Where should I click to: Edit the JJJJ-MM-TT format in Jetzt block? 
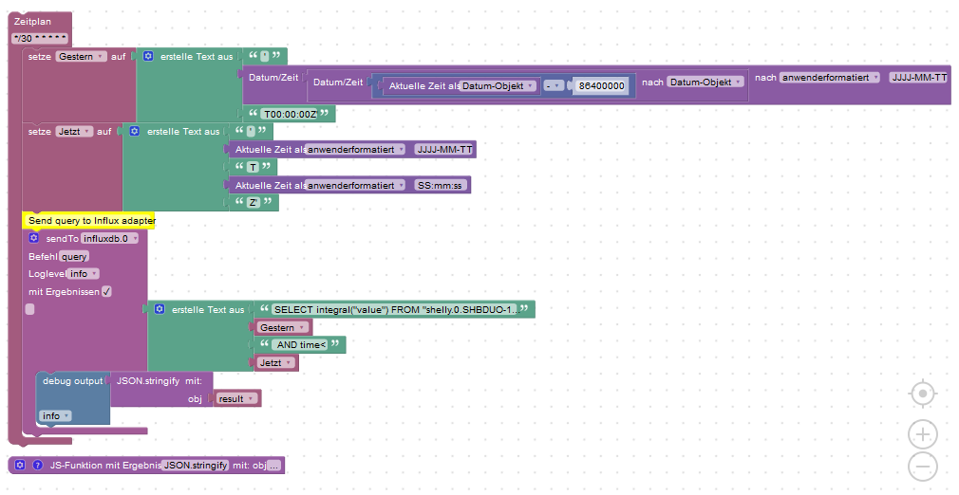pos(444,150)
